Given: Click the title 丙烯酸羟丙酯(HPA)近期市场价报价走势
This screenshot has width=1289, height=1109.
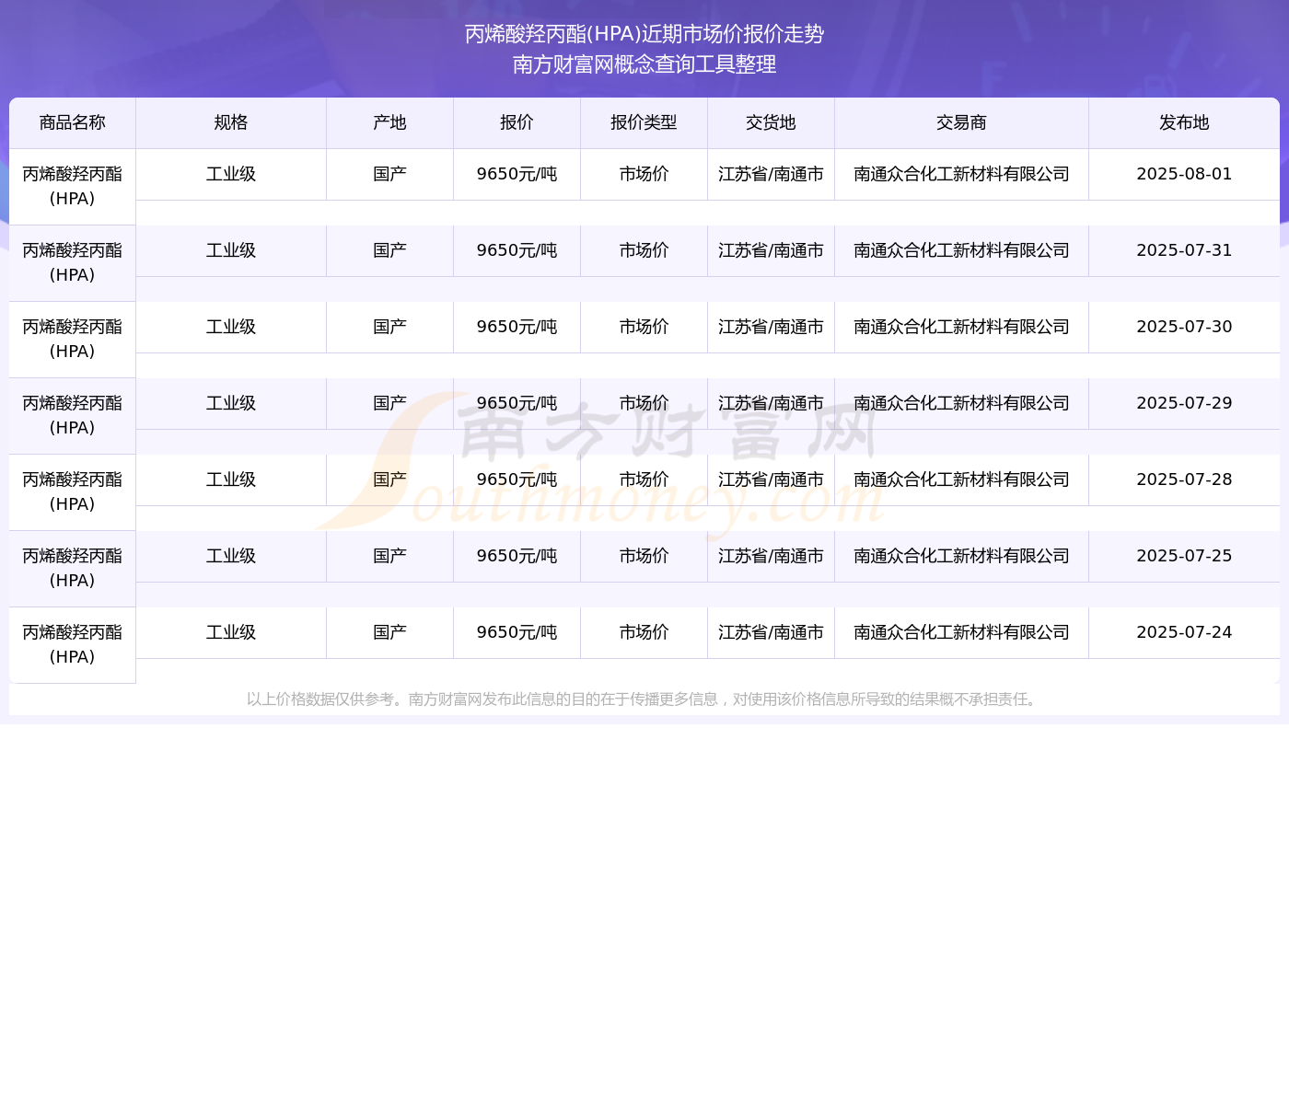Looking at the screenshot, I should tap(644, 34).
